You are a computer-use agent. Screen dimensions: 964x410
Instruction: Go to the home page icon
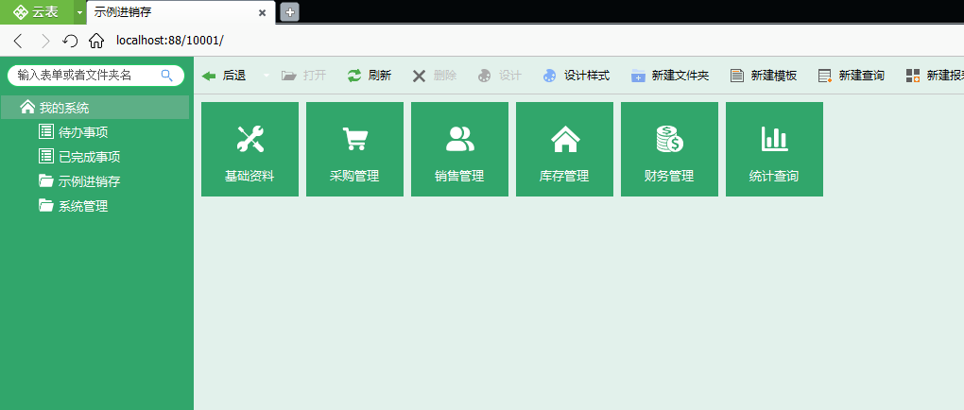coord(95,42)
